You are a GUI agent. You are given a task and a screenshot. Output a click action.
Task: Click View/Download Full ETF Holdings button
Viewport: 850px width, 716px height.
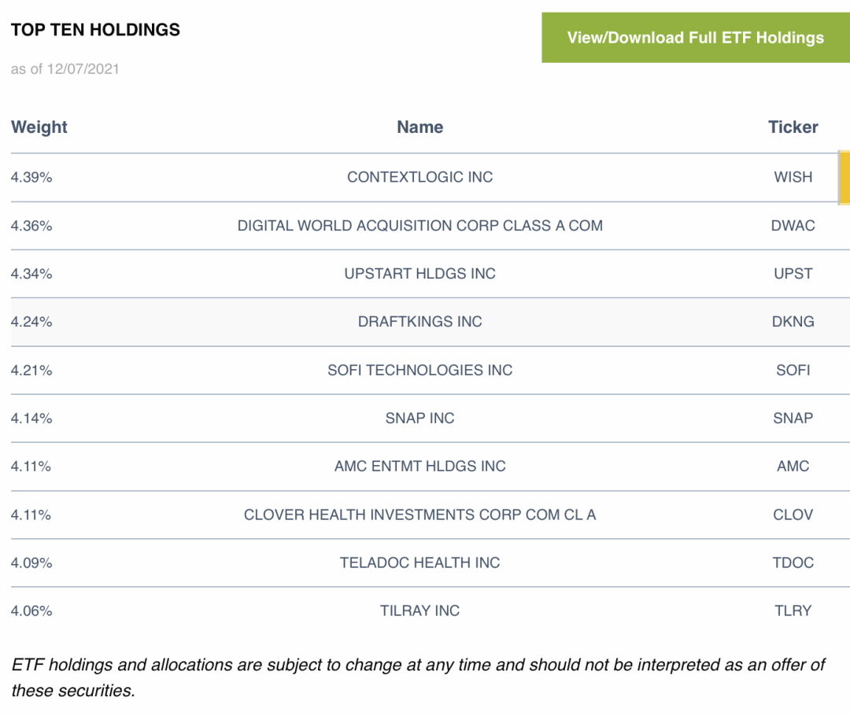point(695,38)
